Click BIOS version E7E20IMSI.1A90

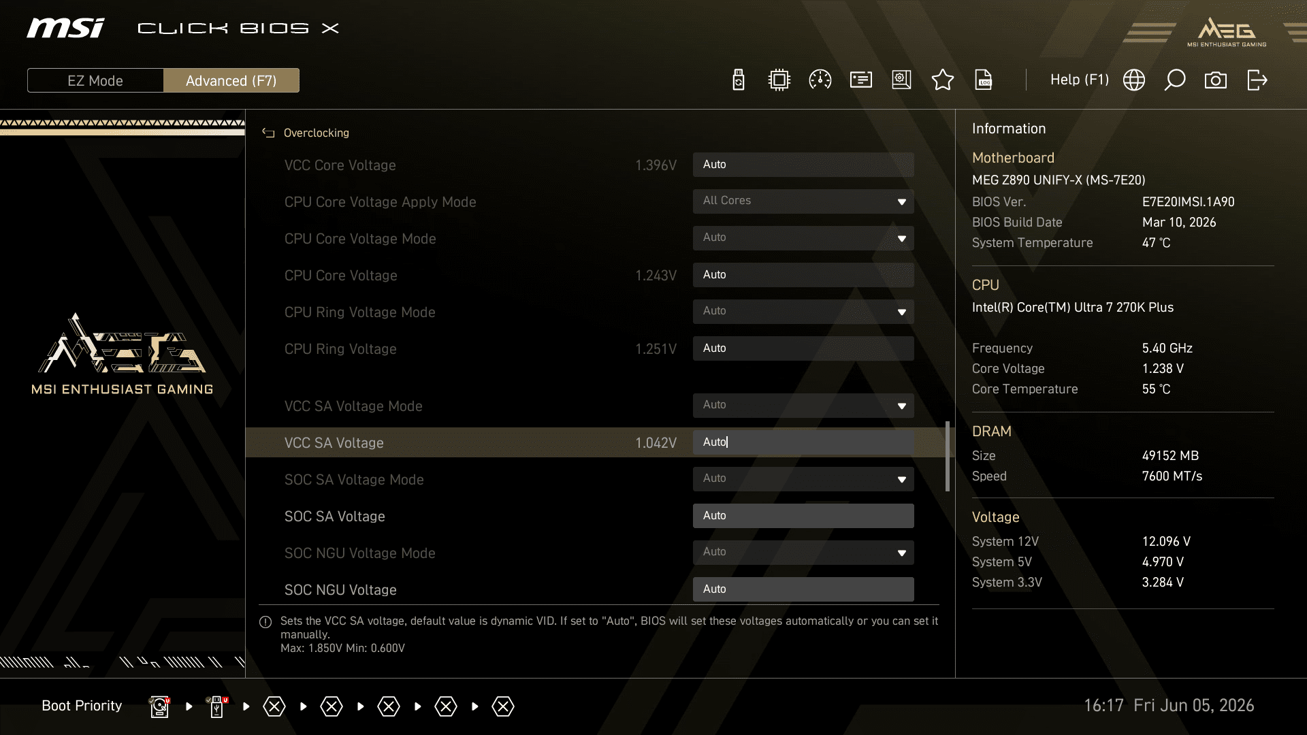click(x=1188, y=202)
